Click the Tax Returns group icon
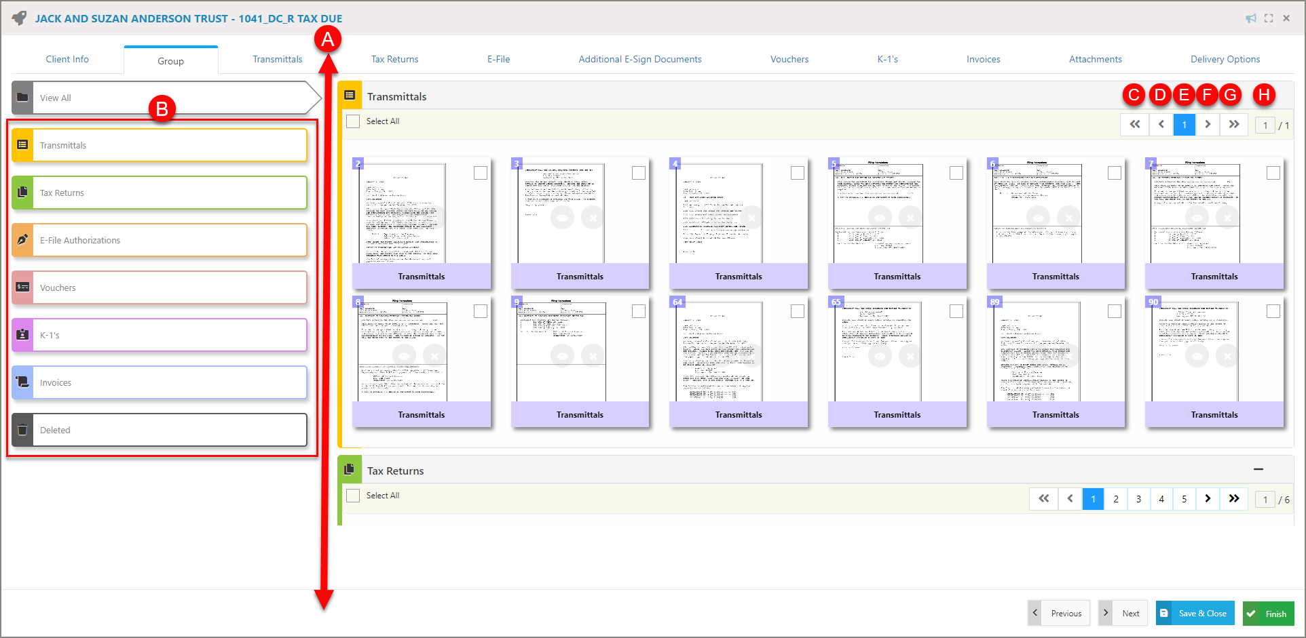This screenshot has width=1306, height=638. point(22,193)
